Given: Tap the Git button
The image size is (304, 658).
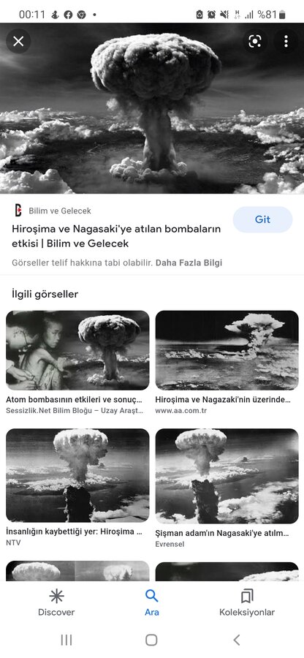Looking at the screenshot, I should [262, 219].
